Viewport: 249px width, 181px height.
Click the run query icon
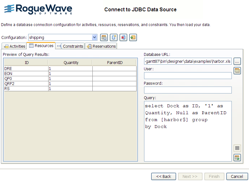[x=237, y=157]
